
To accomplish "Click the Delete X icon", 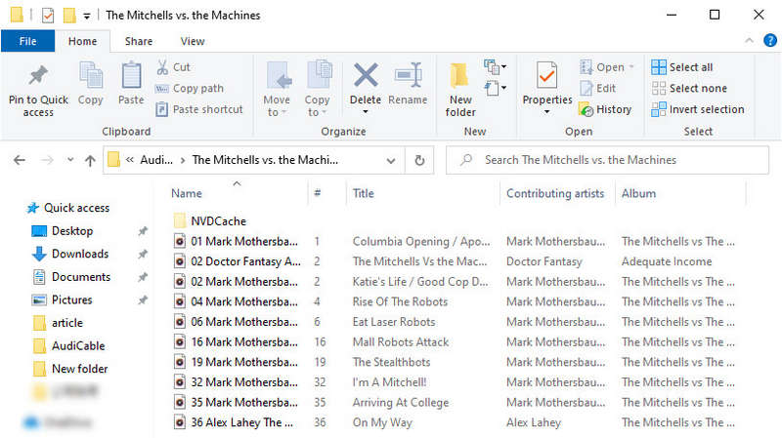I will click(366, 75).
